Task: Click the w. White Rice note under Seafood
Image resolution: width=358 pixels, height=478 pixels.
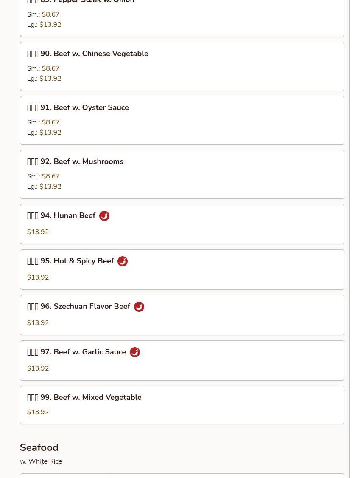Action: click(41, 461)
